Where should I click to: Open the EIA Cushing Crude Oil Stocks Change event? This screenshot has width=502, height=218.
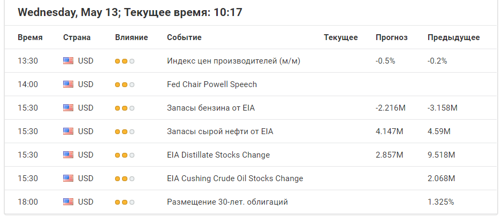point(235,178)
